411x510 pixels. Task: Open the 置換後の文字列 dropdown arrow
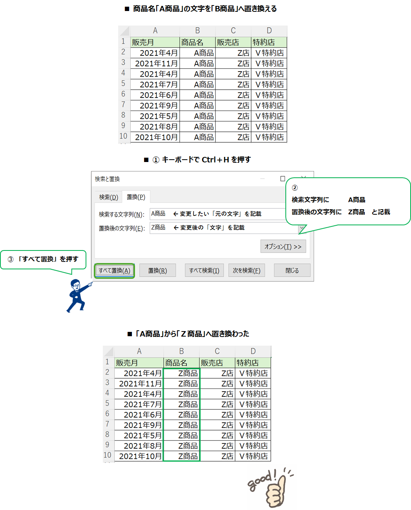[302, 228]
